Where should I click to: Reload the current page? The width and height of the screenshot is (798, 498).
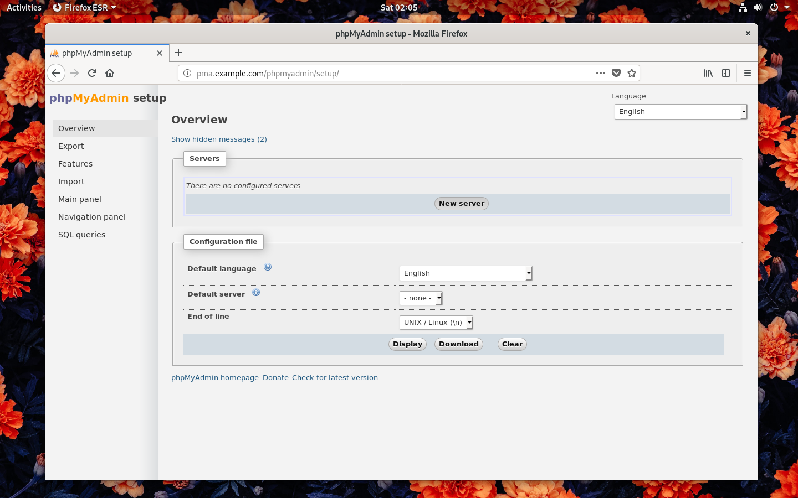coord(92,73)
